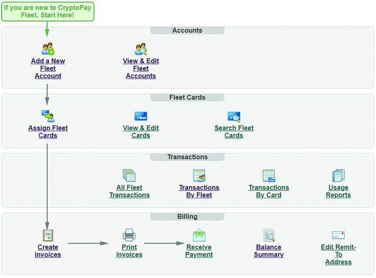Click the Balance Summary icon
The height and width of the screenshot is (278, 376).
pos(269,235)
